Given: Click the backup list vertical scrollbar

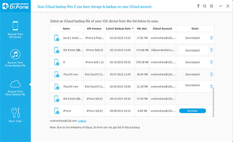Looking at the screenshot, I should pos(213,102).
